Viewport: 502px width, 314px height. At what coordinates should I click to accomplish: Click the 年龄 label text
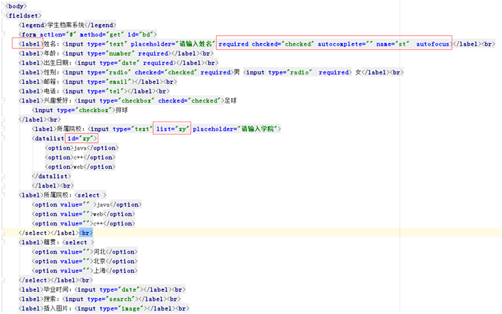click(x=50, y=54)
